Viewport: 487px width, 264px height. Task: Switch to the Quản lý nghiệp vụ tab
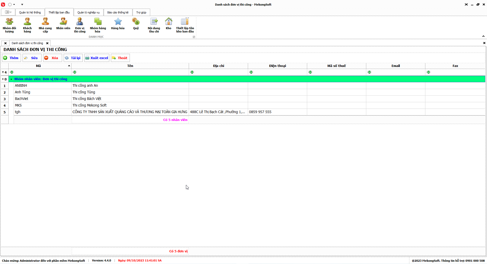[89, 12]
